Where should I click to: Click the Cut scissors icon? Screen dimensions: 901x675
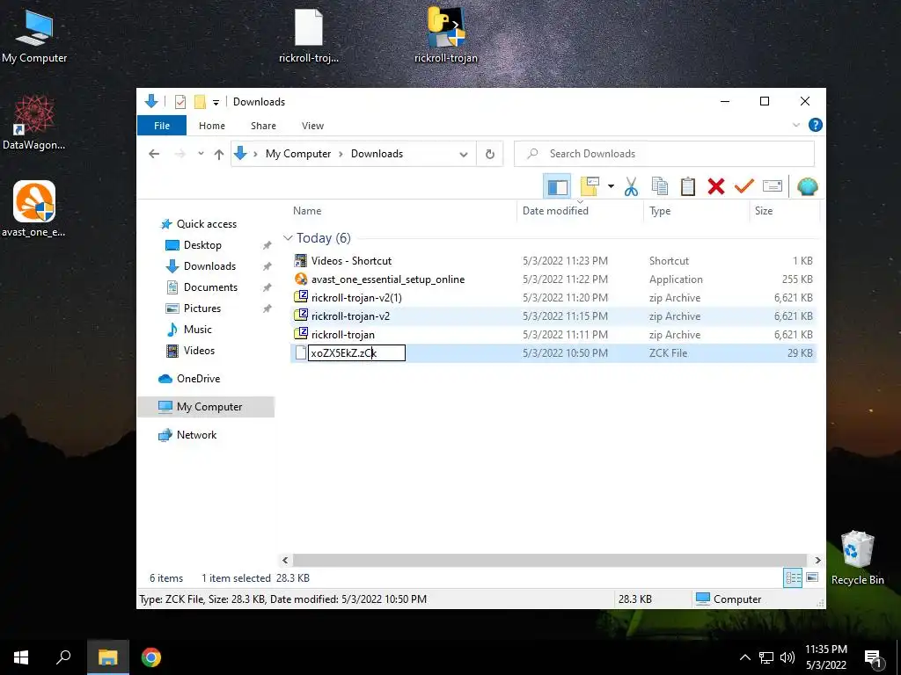(x=631, y=186)
